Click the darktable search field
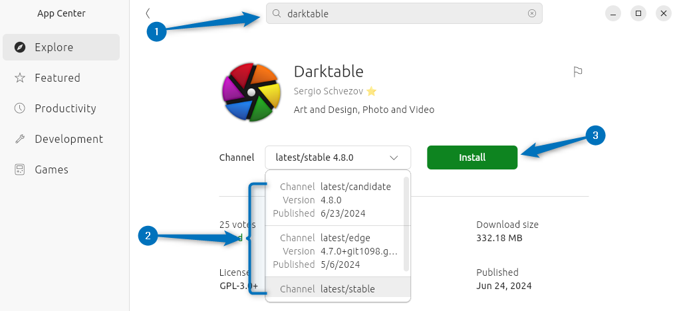The image size is (675, 311). (x=404, y=13)
